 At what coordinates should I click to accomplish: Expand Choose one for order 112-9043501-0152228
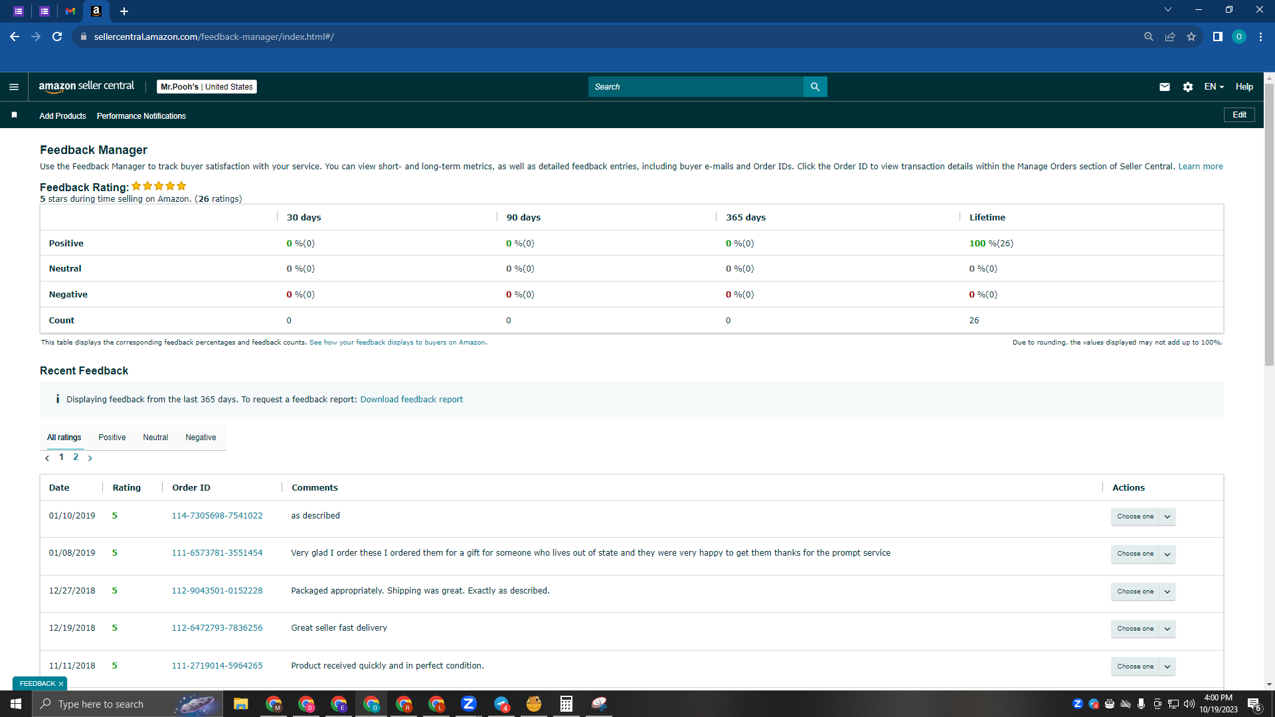(1143, 592)
